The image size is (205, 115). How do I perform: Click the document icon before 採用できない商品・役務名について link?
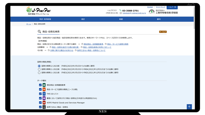[76, 50]
